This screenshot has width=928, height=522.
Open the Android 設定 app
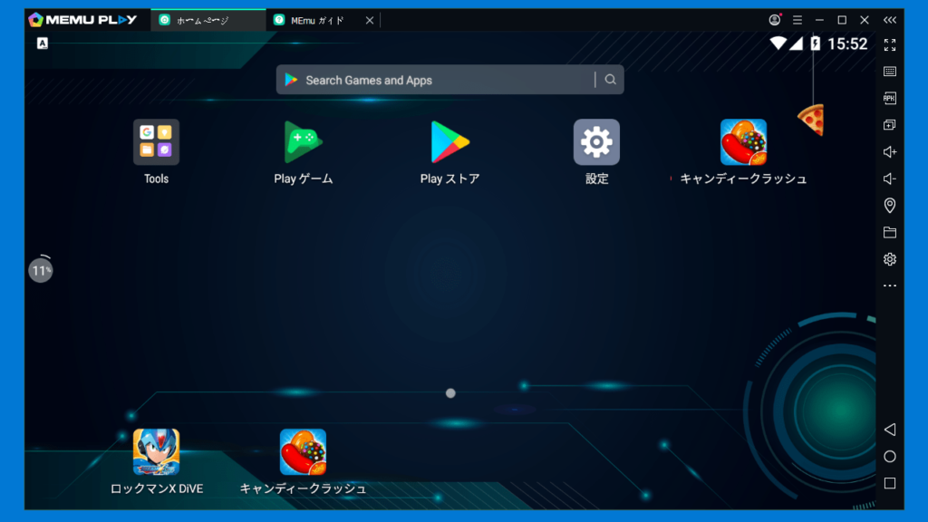click(x=595, y=142)
